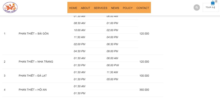Select the NEWS menu item
Viewport: 220px width, 98px height.
click(x=115, y=8)
